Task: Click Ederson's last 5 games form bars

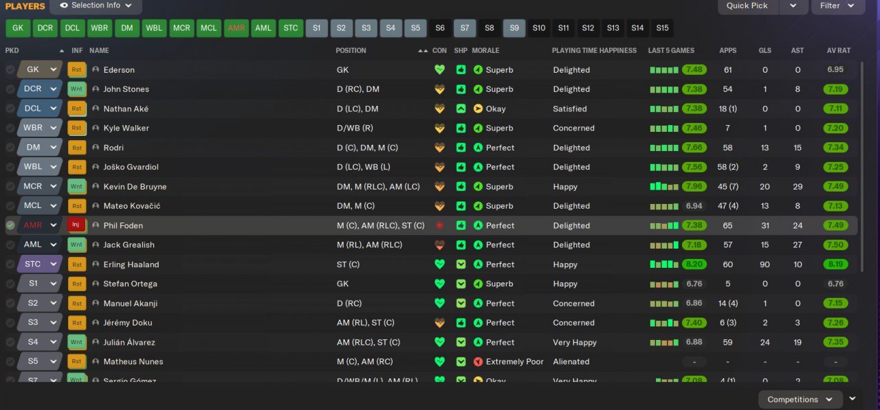Action: tap(664, 70)
